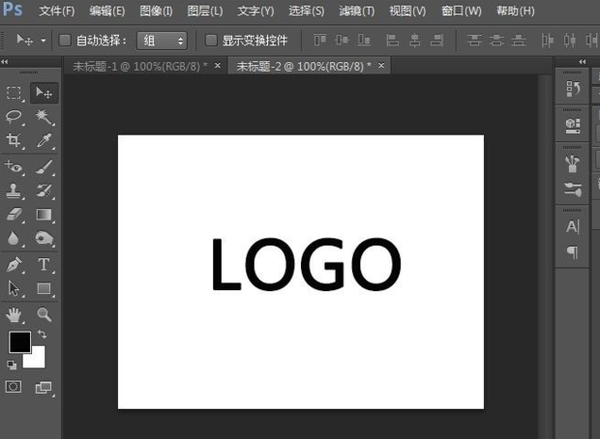Select the Path Selection tool

(x=14, y=289)
